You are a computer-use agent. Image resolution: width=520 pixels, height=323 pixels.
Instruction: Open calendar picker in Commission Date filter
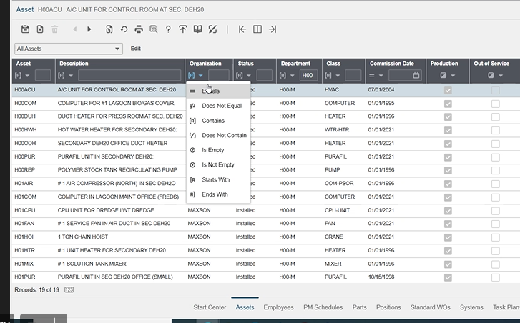(x=416, y=75)
